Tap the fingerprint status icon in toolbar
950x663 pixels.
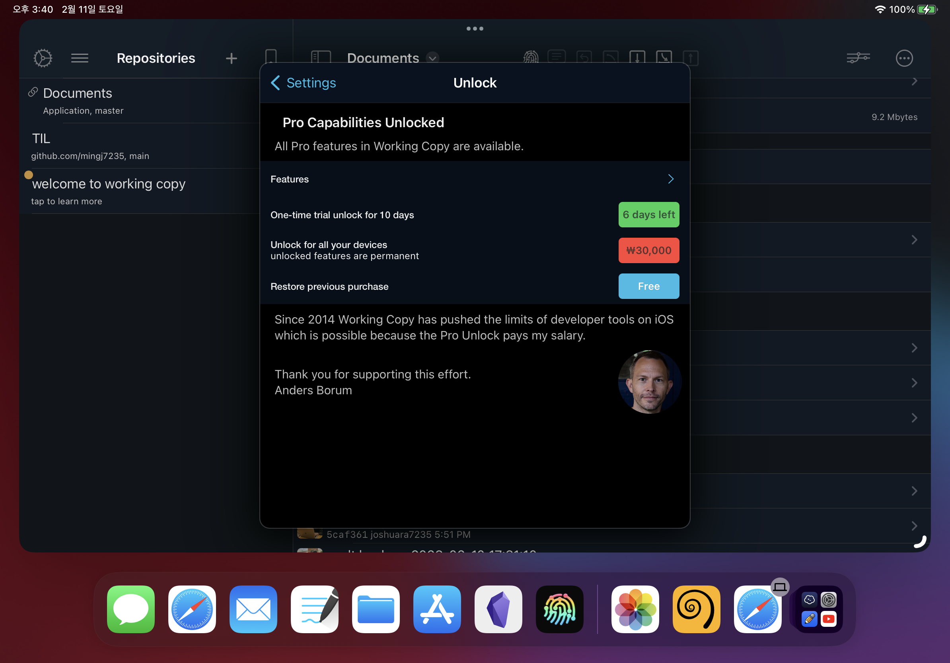(x=530, y=58)
